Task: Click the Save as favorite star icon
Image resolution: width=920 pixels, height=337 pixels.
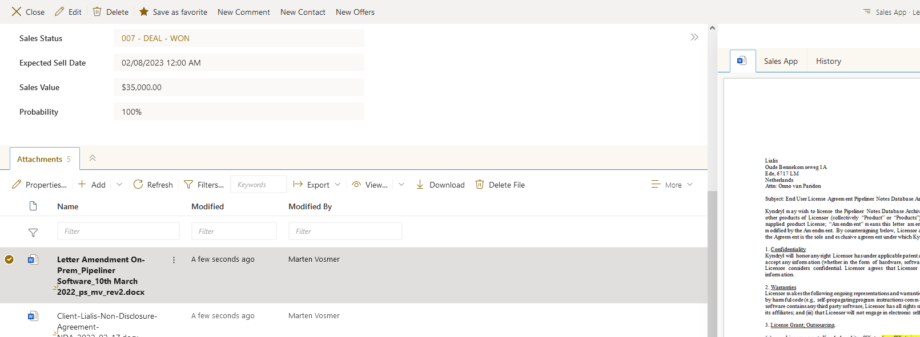Action: [x=144, y=11]
